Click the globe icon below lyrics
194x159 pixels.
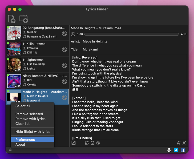click(98, 143)
